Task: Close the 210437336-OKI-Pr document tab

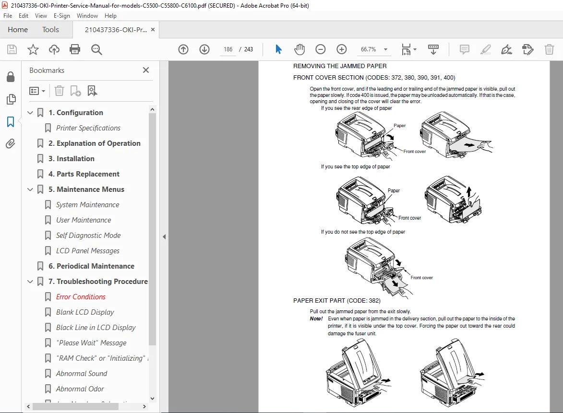Action: click(153, 29)
